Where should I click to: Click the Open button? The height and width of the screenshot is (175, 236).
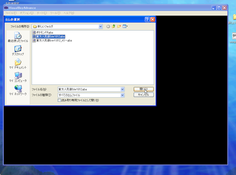click(143, 89)
